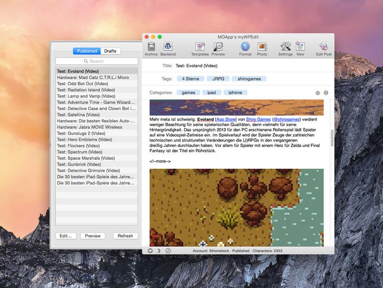Click the pixel-art game screenshot image
Screen dimensions: 383x288
pyautogui.click(x=236, y=207)
